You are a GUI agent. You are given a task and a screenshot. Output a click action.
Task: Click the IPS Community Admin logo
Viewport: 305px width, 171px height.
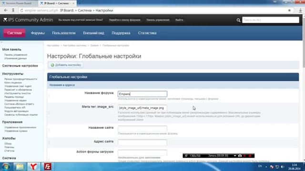(x=28, y=20)
